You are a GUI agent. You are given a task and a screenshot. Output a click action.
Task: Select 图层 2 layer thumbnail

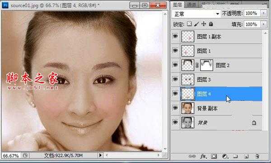pos(188,65)
